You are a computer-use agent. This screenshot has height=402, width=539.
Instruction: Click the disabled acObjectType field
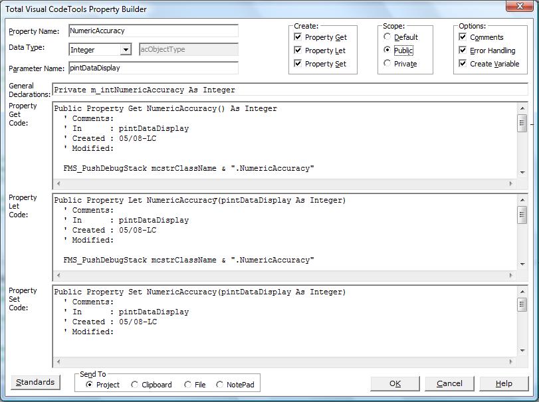(x=188, y=49)
